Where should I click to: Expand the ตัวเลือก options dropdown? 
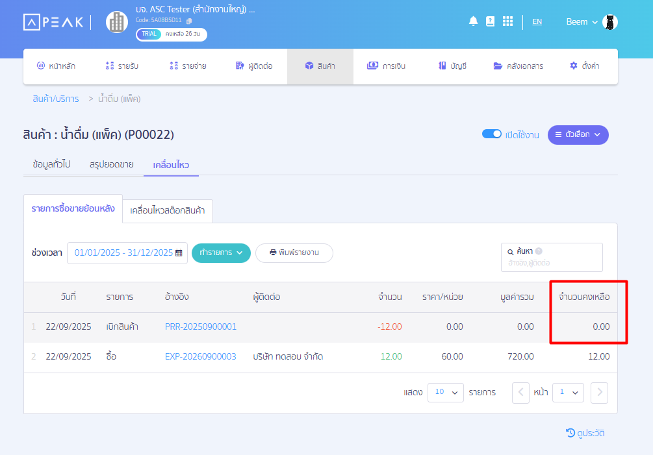click(578, 135)
